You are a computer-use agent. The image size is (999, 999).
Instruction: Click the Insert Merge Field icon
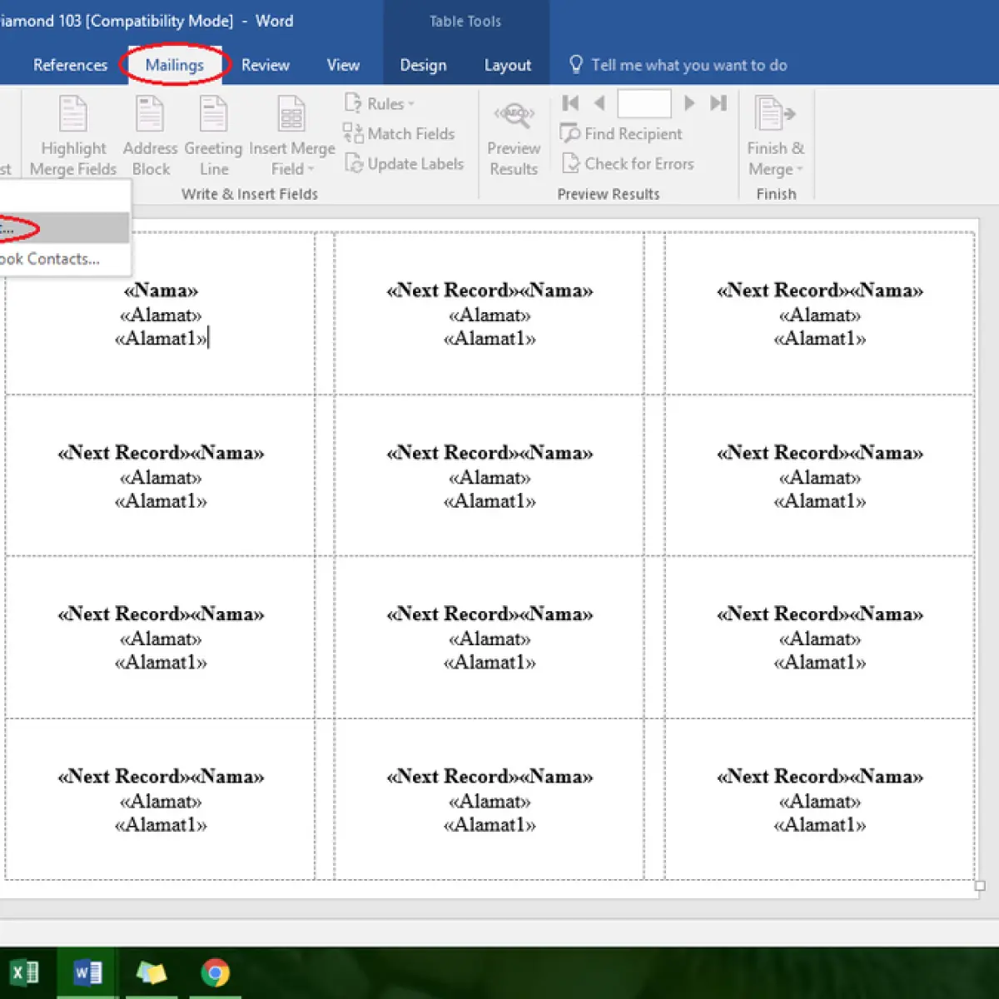pos(291,114)
